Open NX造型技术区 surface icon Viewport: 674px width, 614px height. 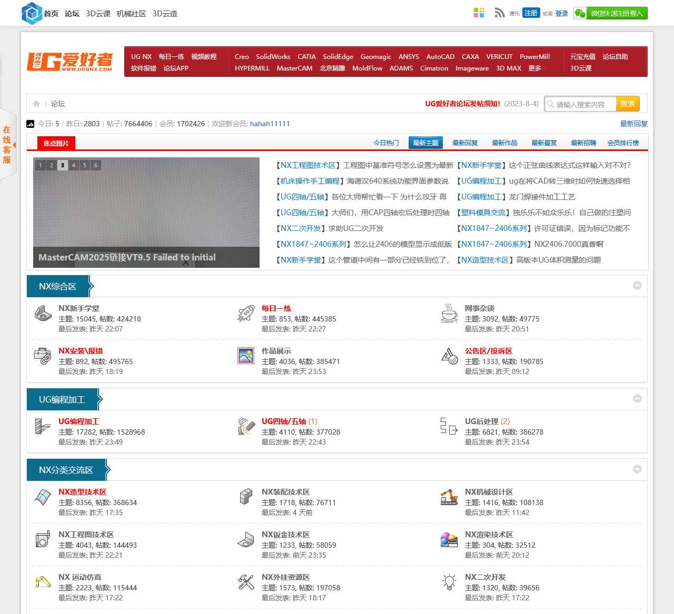[x=43, y=497]
